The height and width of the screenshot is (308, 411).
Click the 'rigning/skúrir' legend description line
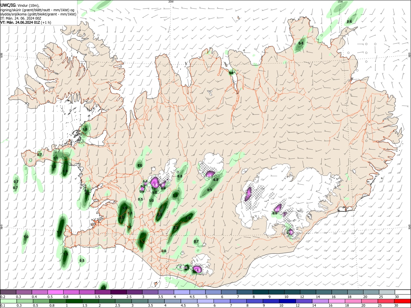[x=37, y=10]
